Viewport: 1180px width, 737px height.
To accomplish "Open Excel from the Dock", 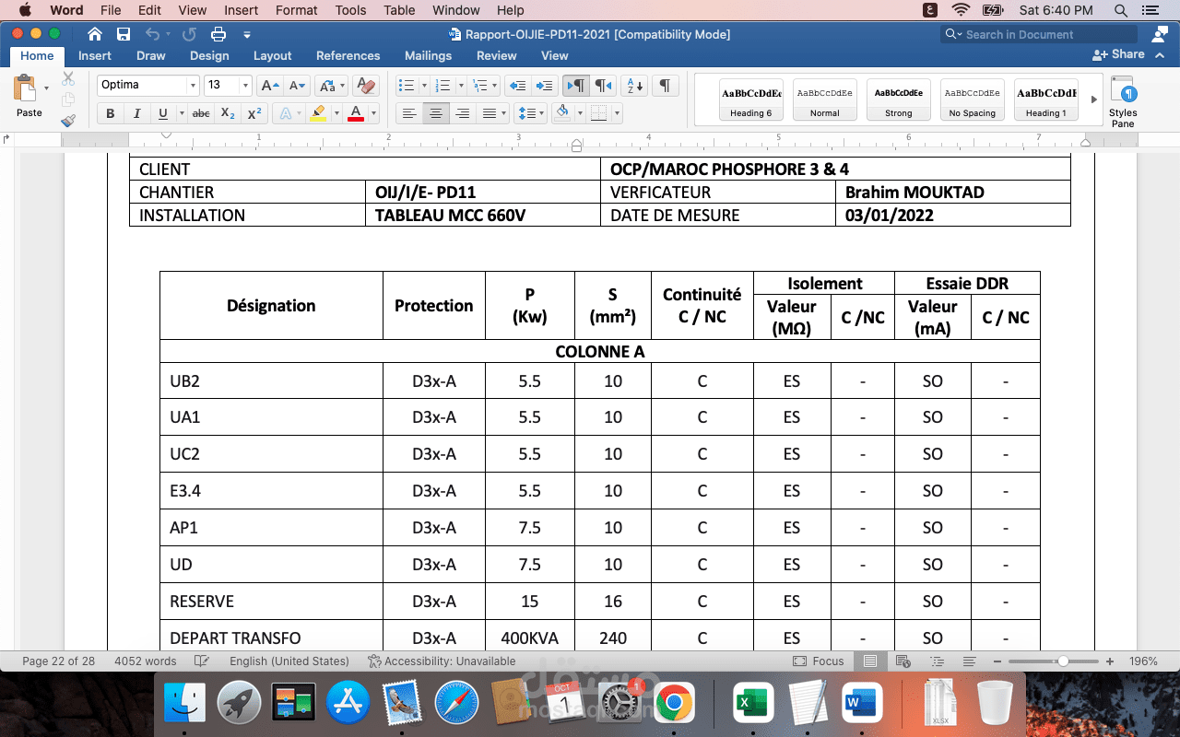I will 753,705.
